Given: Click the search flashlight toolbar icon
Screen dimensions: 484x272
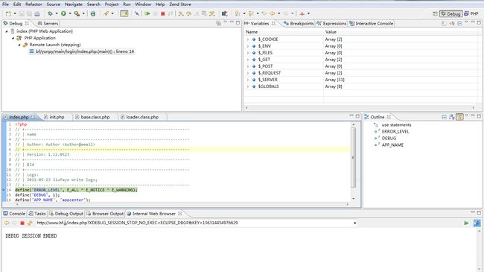Looking at the screenshot, I should point(106,13).
